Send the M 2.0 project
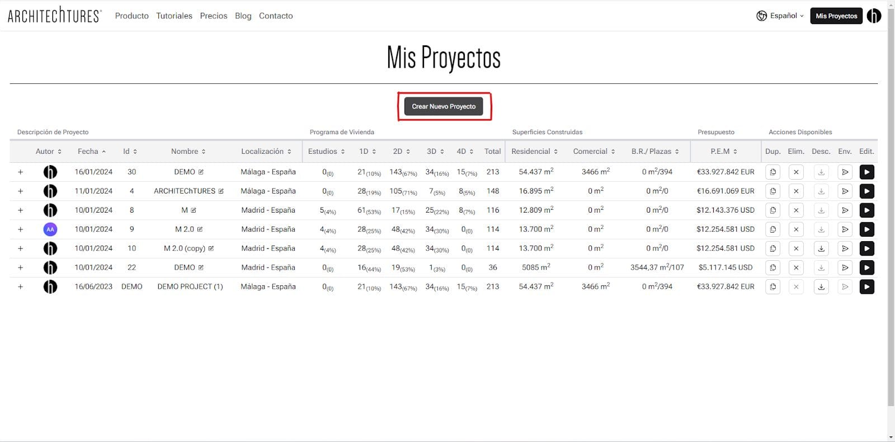This screenshot has height=442, width=895. (x=845, y=229)
